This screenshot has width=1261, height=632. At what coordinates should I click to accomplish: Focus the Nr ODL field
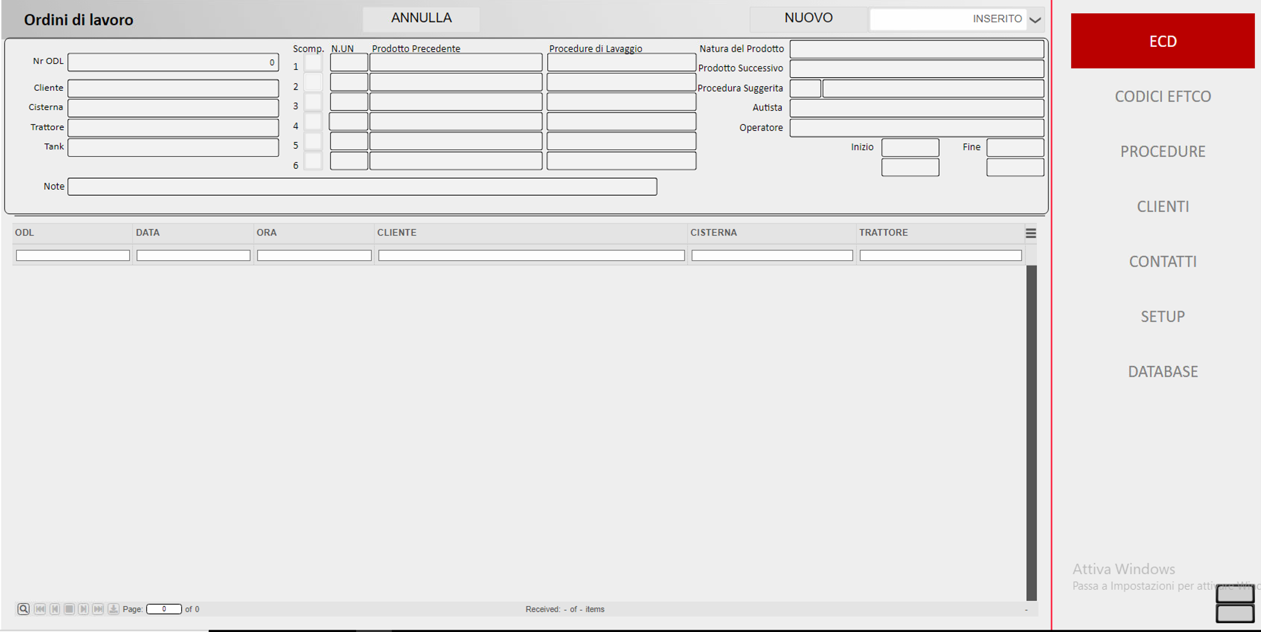tap(173, 62)
